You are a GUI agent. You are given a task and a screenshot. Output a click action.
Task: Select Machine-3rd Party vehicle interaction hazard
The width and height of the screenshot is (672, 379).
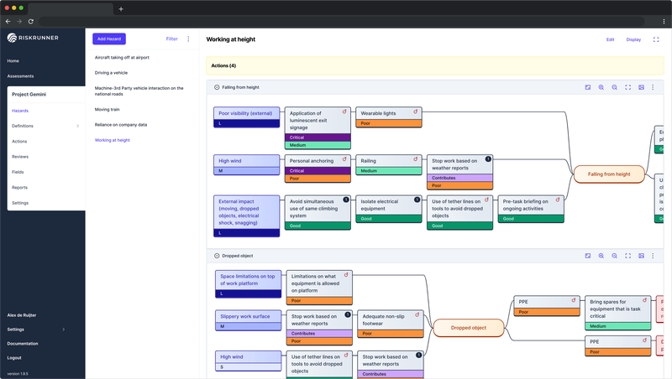(x=139, y=91)
